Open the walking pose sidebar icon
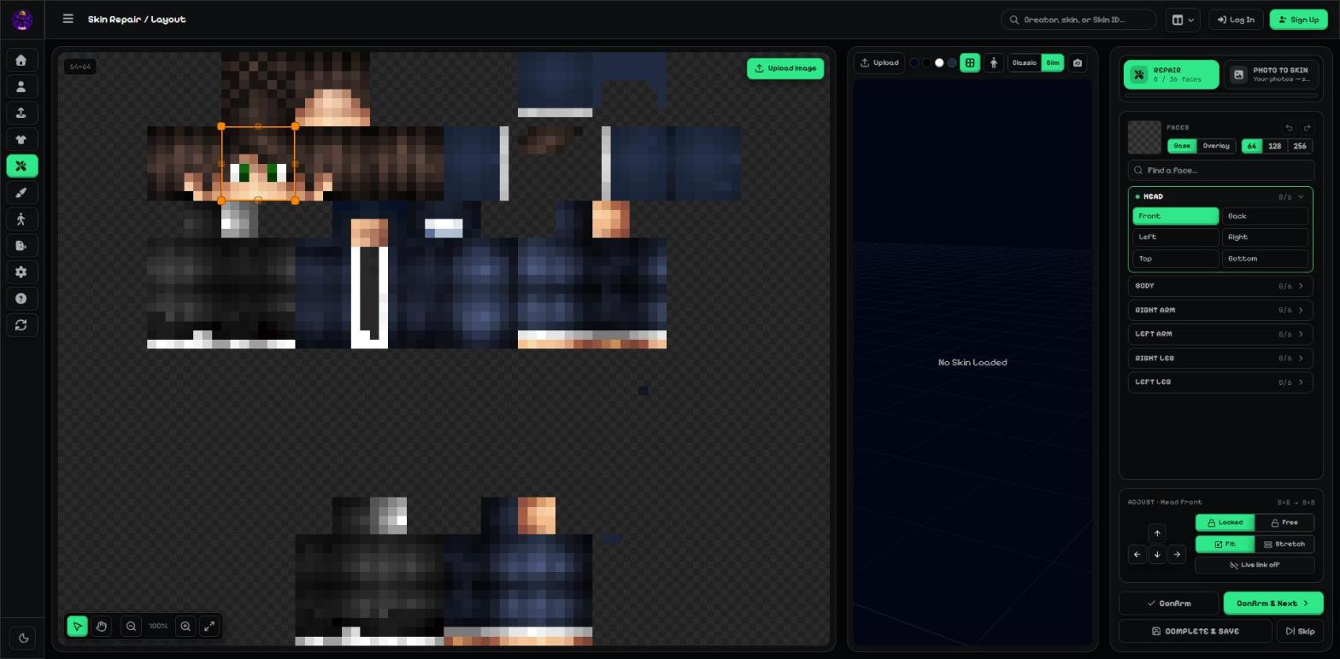1340x659 pixels. [21, 219]
